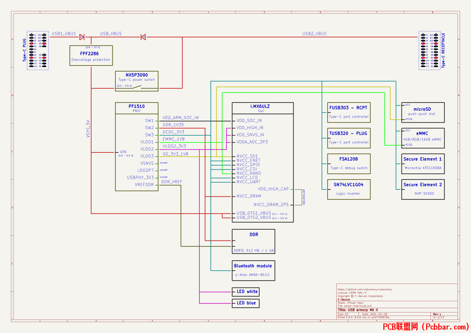This screenshot has height=333, width=471.
Task: Click the DDR_VREF net label
Action: (171, 182)
